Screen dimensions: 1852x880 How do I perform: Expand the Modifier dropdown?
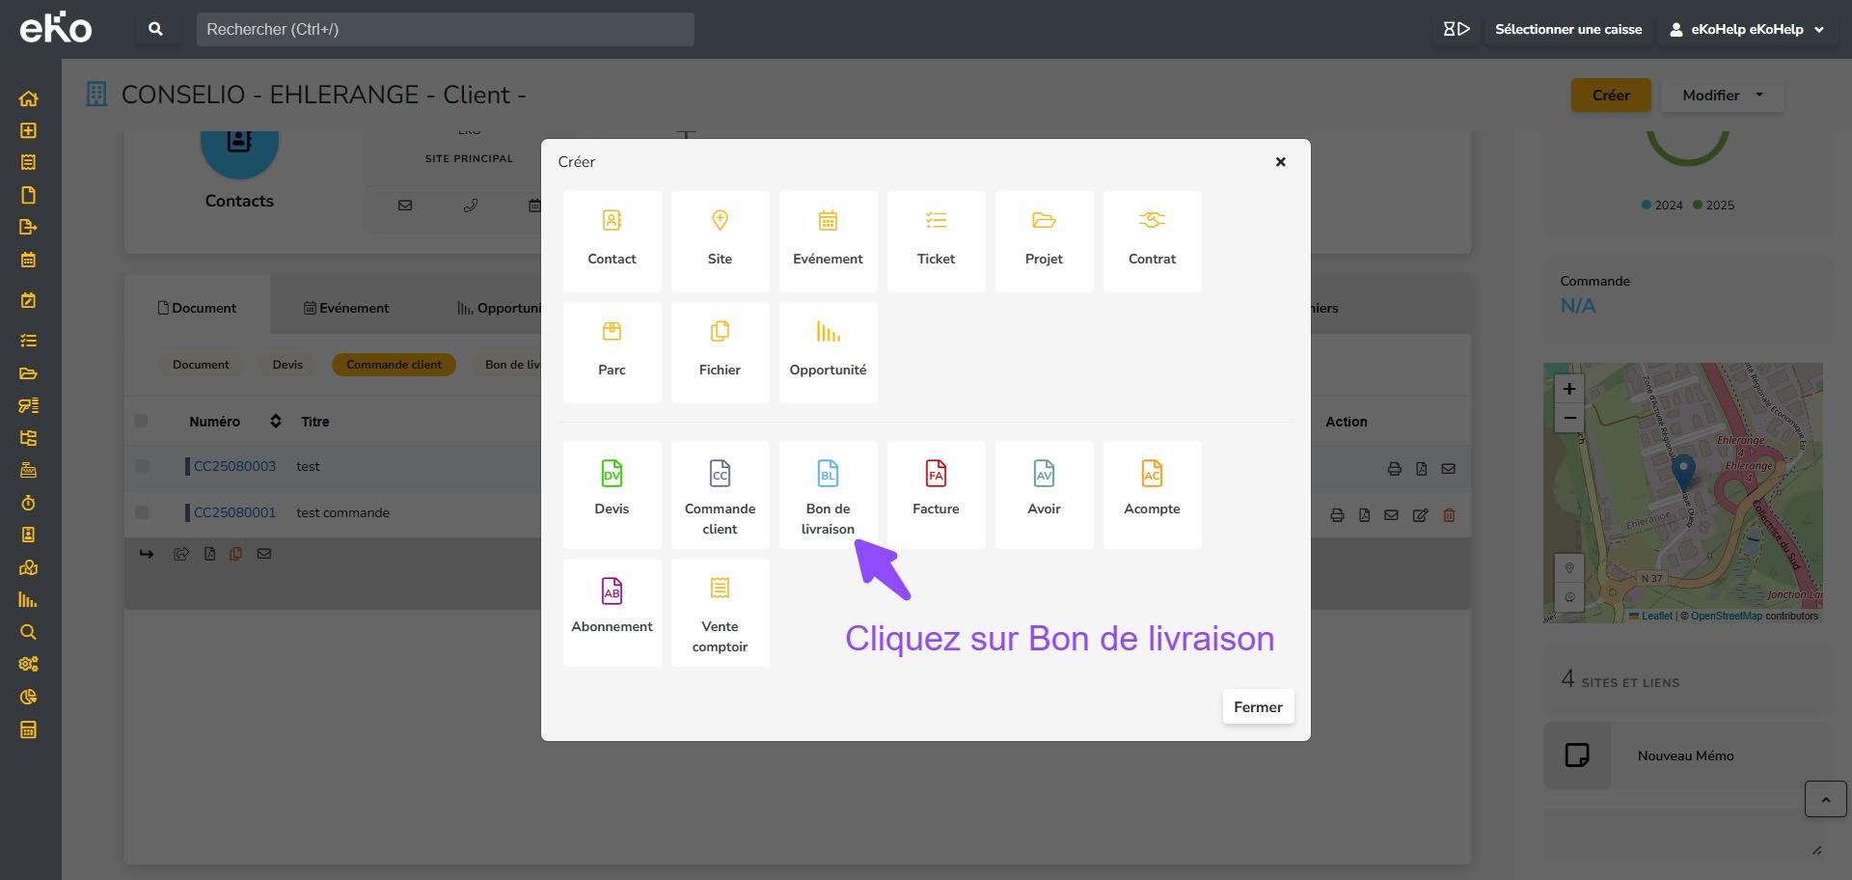click(1722, 96)
